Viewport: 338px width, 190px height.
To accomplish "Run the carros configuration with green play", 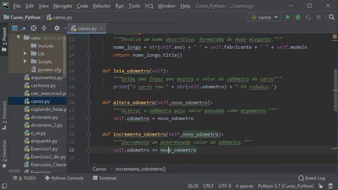I will click(x=287, y=17).
